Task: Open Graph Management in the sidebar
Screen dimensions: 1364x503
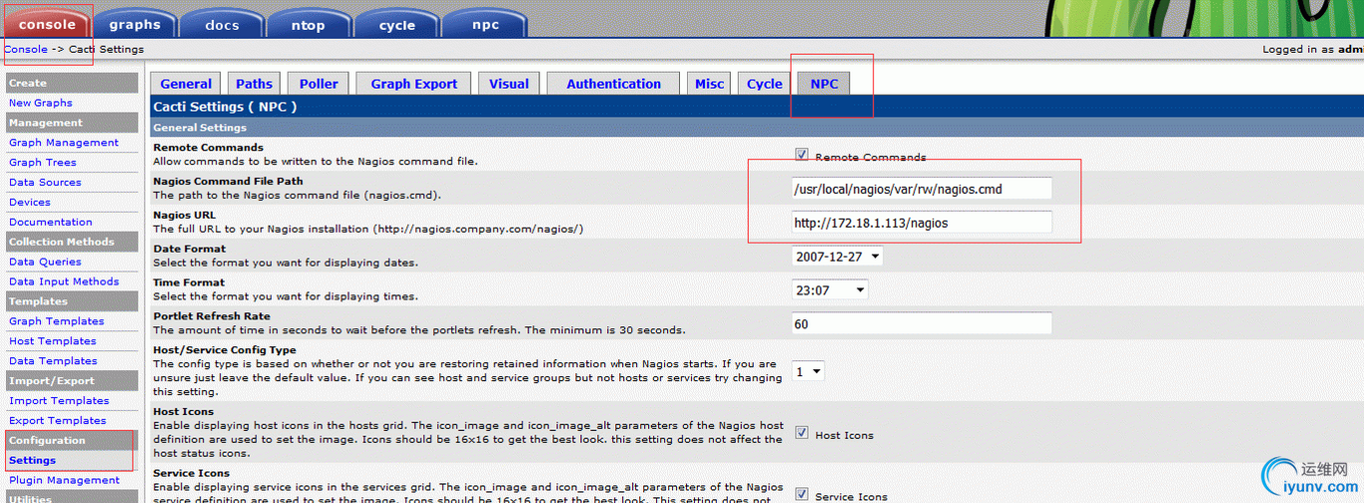Action: pyautogui.click(x=63, y=143)
